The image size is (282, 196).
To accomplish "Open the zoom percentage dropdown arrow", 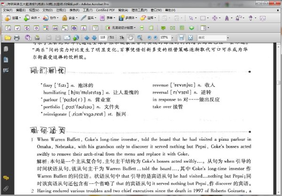I will click(172, 38).
